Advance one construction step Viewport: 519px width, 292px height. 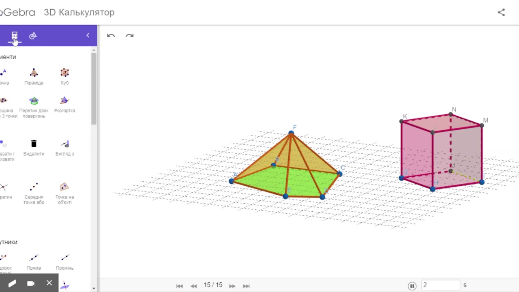tap(232, 286)
